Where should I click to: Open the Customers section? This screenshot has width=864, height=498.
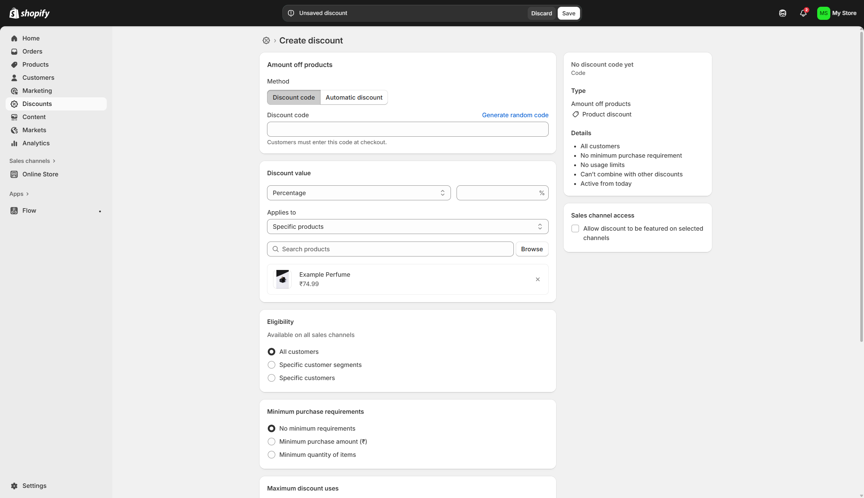[38, 78]
